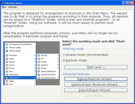The image size is (135, 104).
Task: Click the Set Program Access and Defaults icon
Action: coord(7,44)
